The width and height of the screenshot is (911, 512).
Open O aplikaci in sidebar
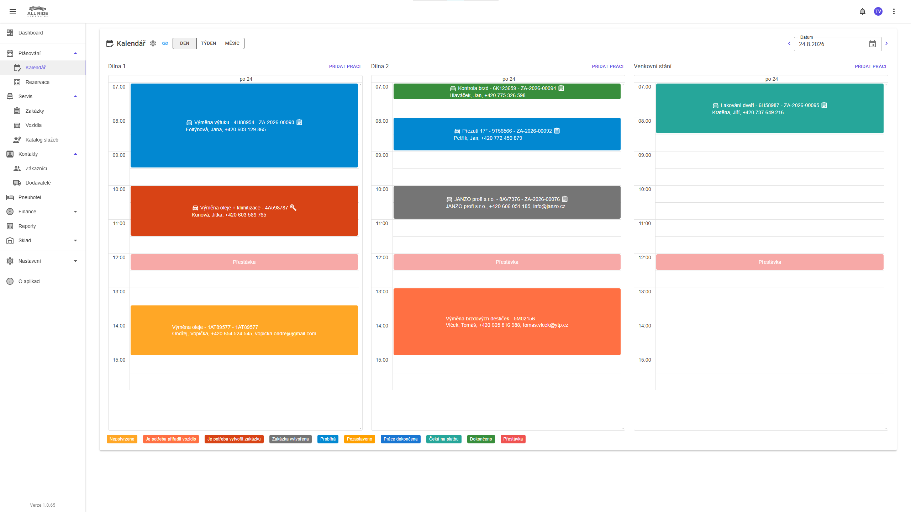click(x=43, y=281)
